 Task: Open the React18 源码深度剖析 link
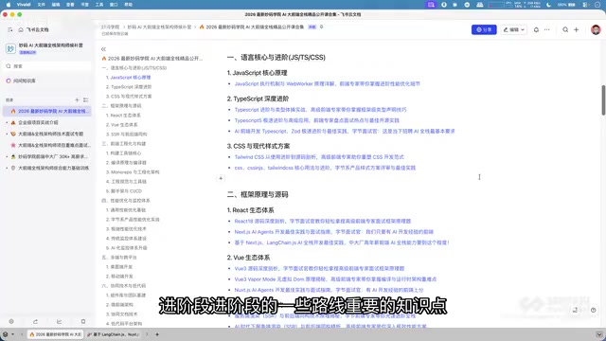click(x=322, y=221)
